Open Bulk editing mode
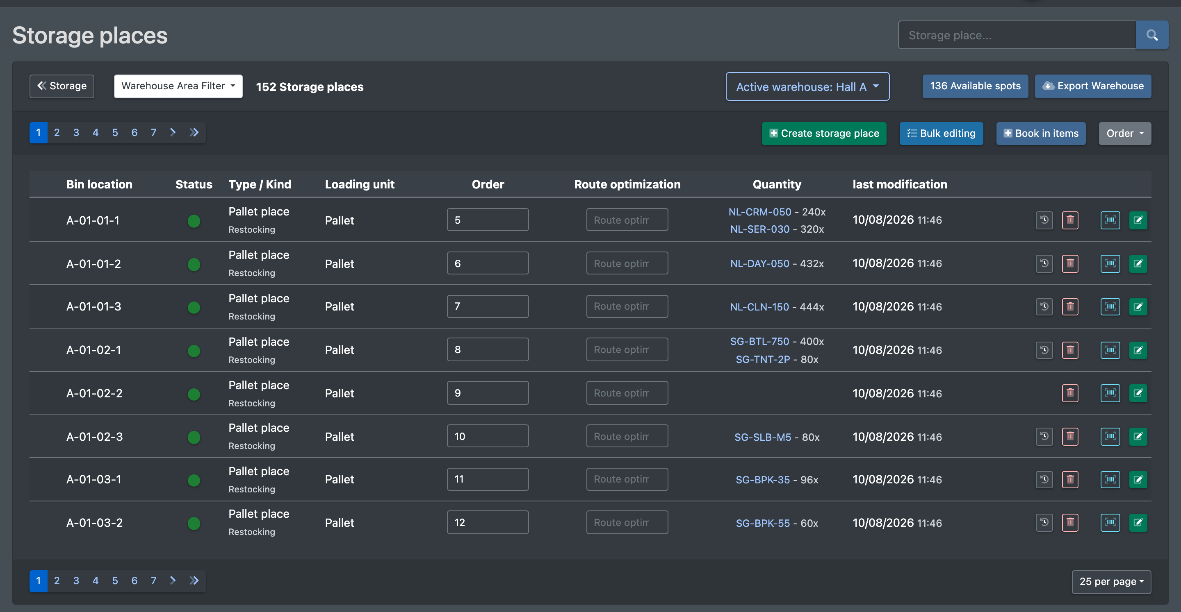This screenshot has height=612, width=1181. 941,133
